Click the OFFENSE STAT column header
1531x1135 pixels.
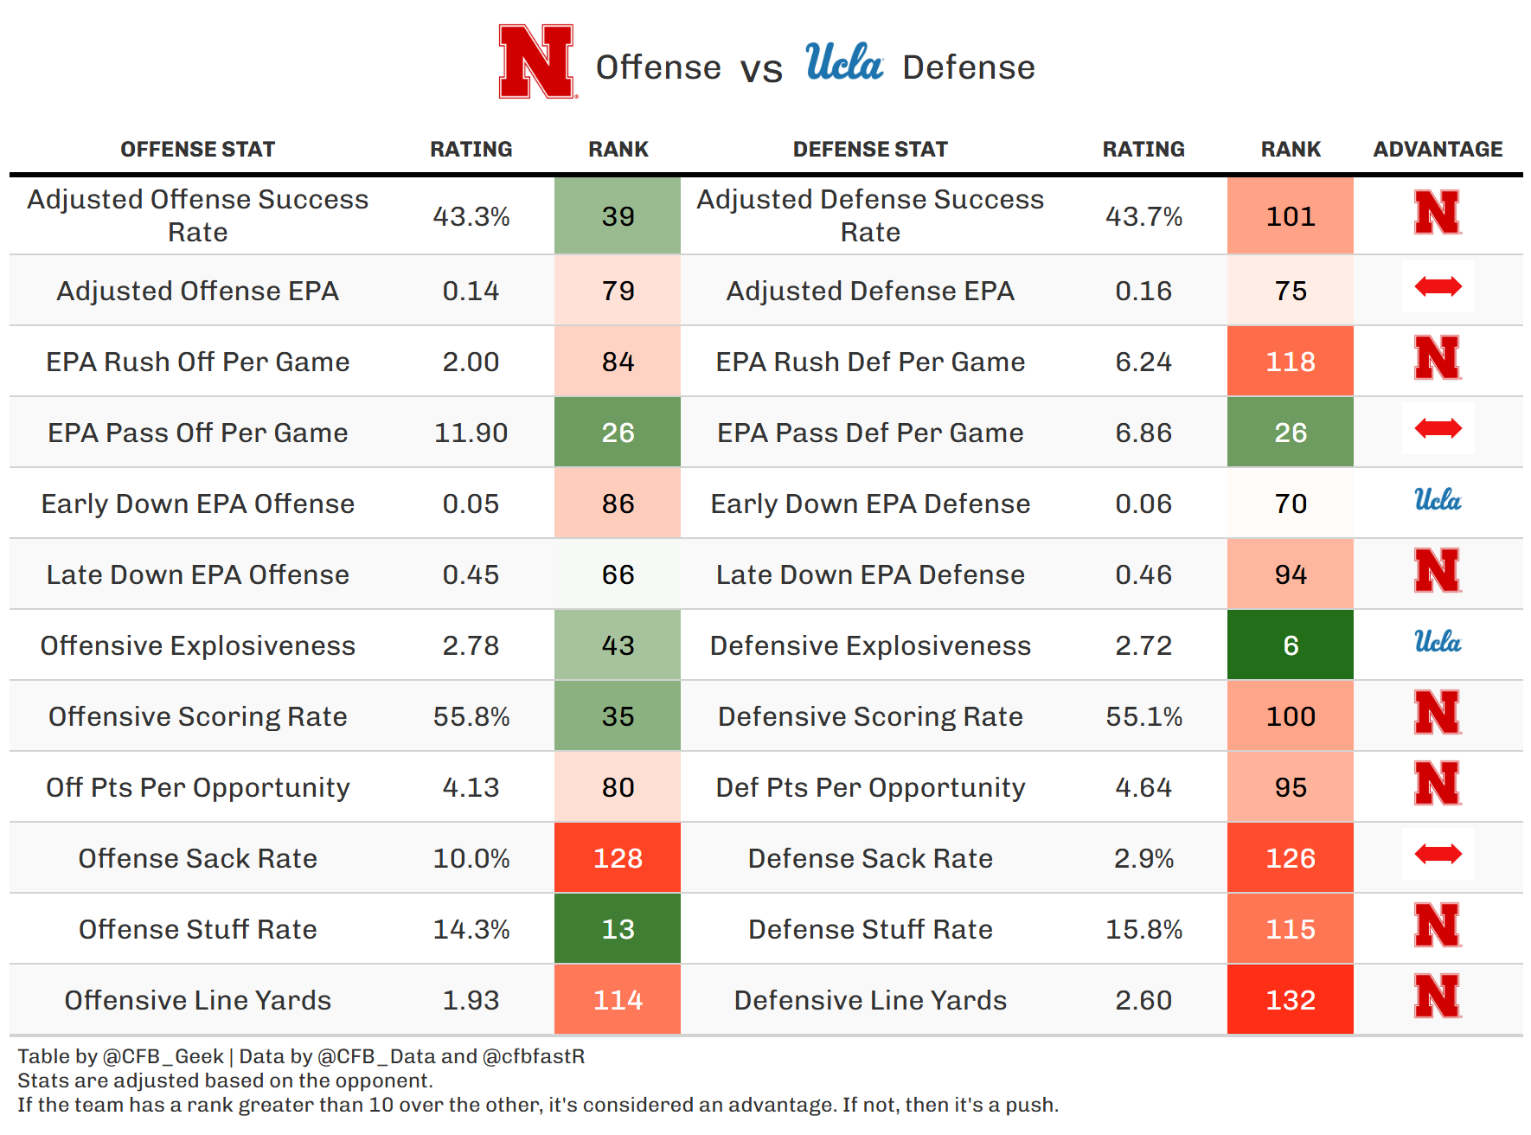pyautogui.click(x=197, y=150)
